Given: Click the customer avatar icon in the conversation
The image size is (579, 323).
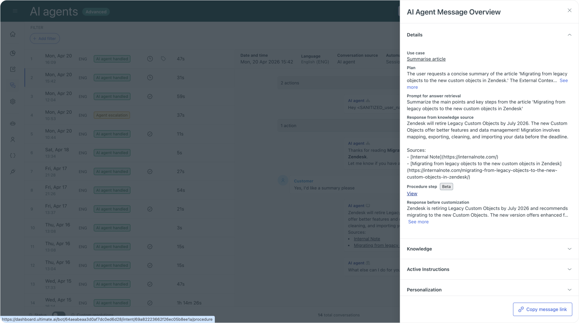Looking at the screenshot, I should click(x=283, y=180).
